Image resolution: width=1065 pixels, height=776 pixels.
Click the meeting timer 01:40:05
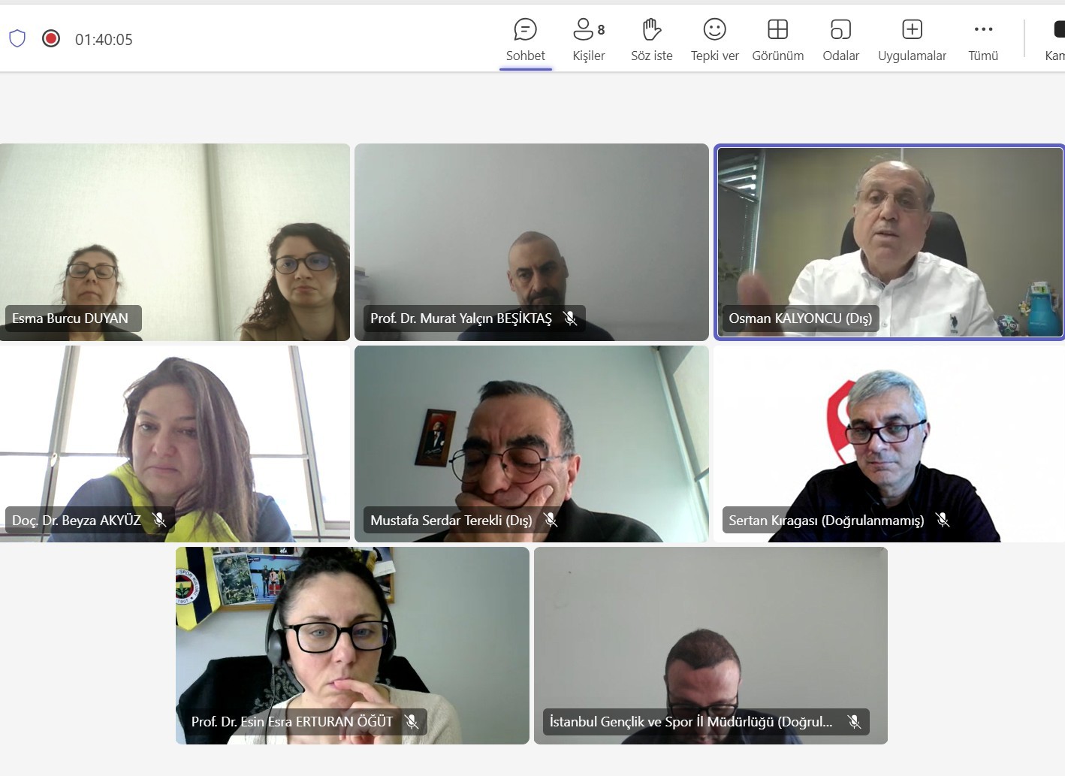[104, 40]
